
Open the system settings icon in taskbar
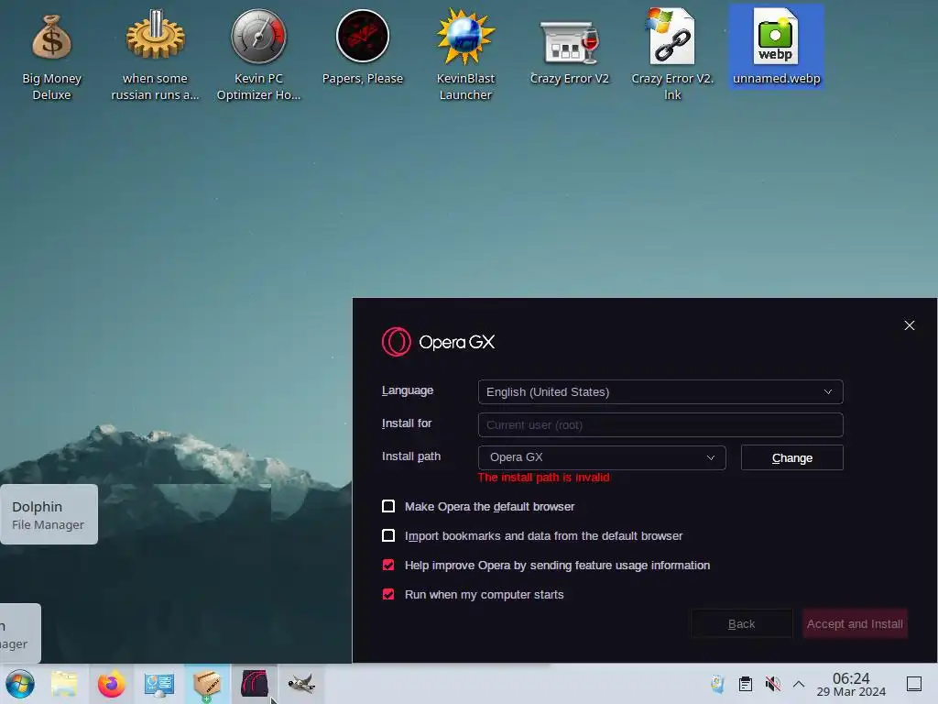[x=158, y=684]
